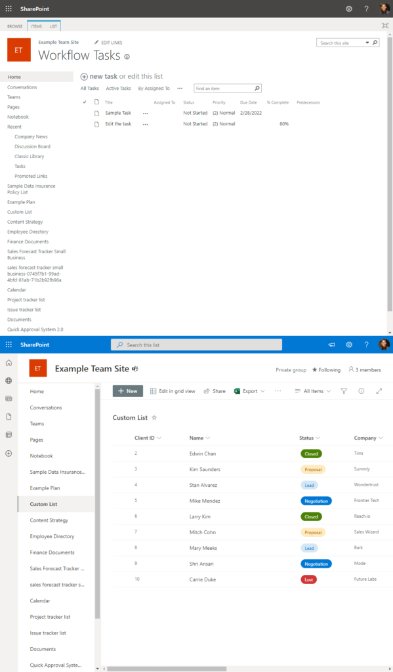This screenshot has height=672, width=393.
Task: Click the pencil EDIT LINKS icon
Action: pos(96,43)
